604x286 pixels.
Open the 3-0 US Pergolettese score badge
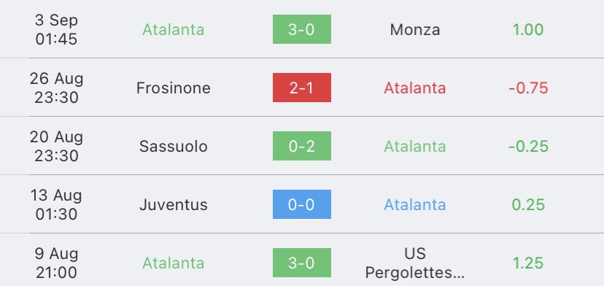(301, 263)
